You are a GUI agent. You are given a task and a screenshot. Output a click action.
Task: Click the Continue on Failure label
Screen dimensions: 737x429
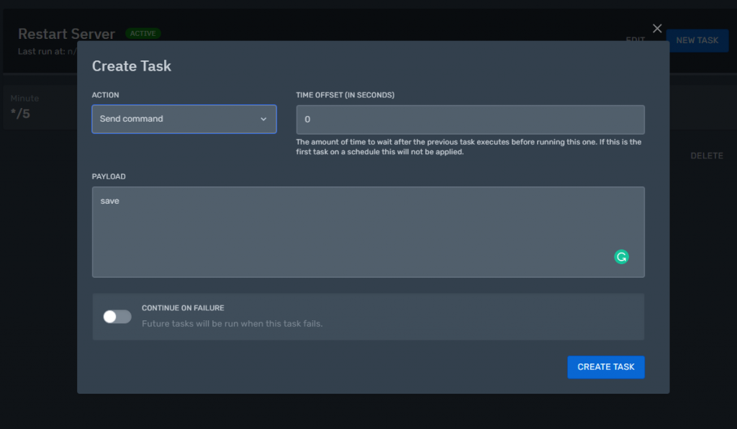click(183, 308)
